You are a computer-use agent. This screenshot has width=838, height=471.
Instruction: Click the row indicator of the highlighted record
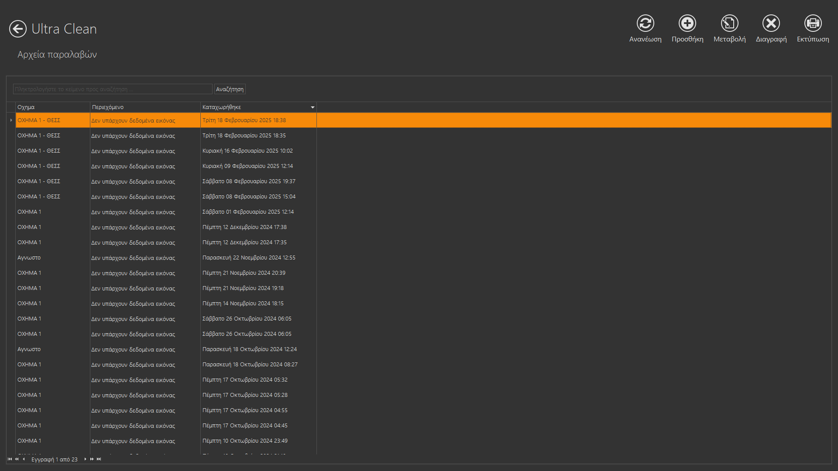coord(11,120)
